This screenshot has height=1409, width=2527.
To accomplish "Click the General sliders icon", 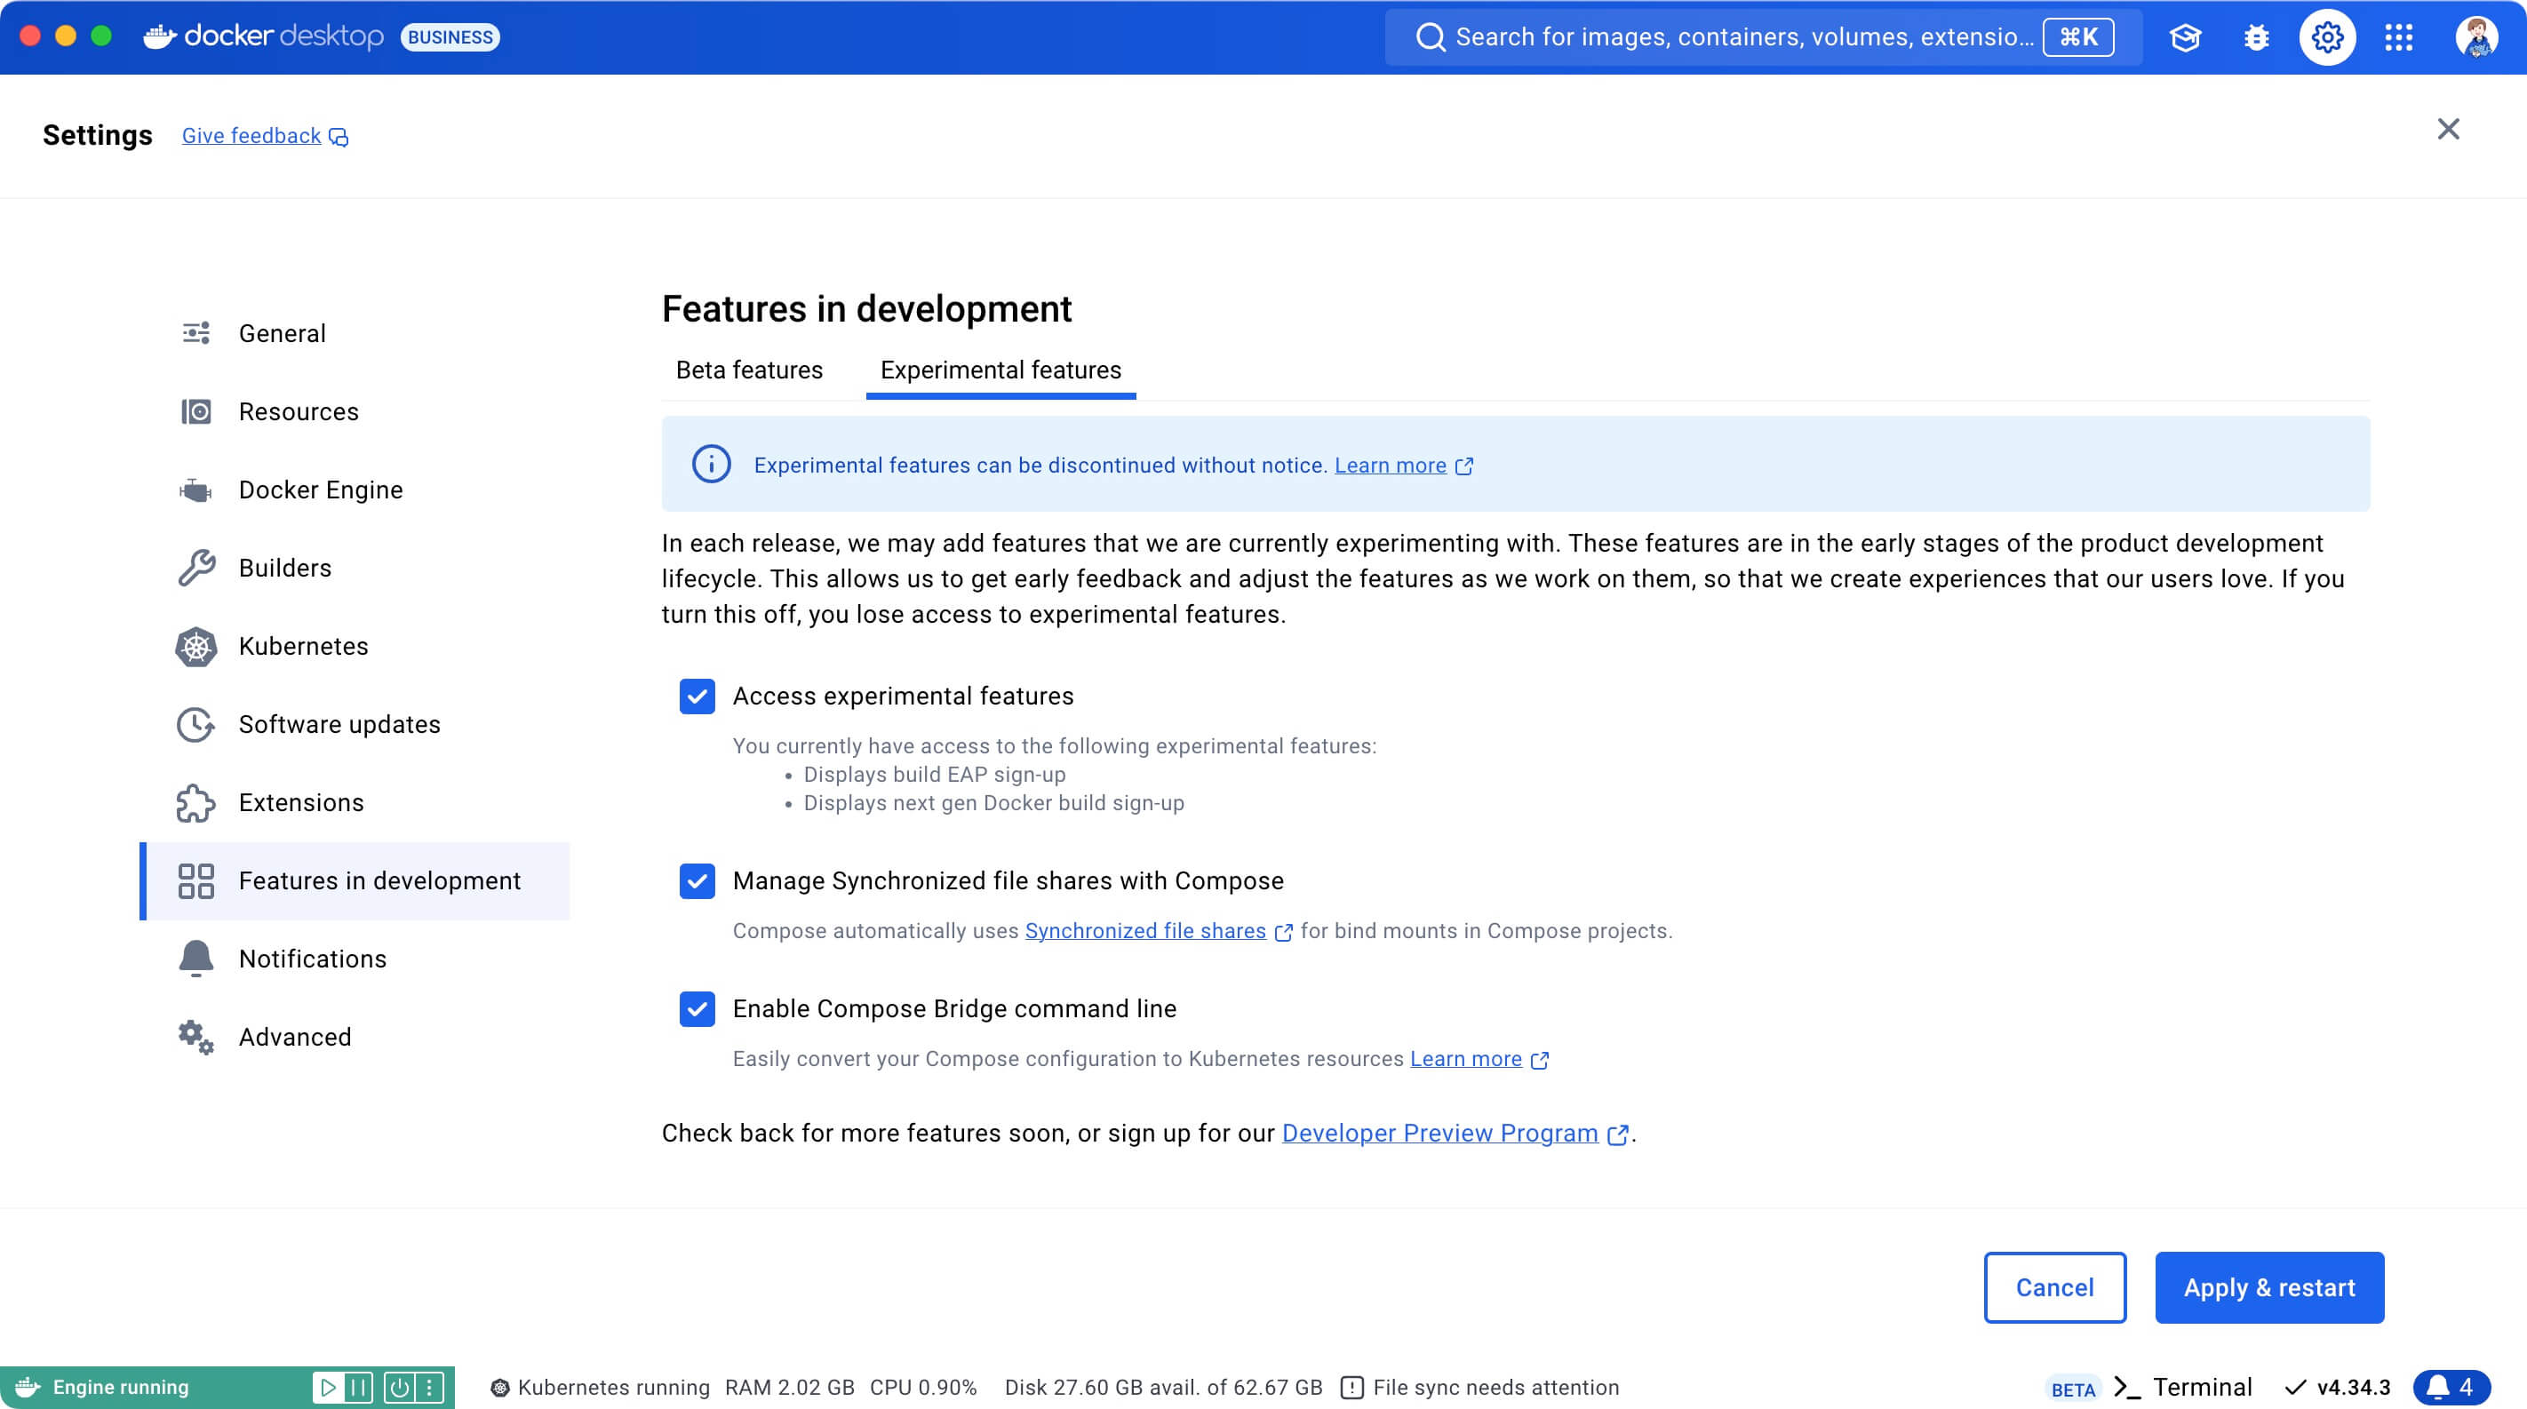I will coord(196,333).
